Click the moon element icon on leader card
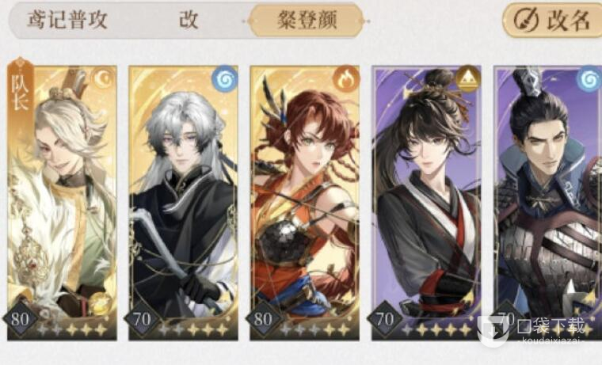Viewport: 602px width, 365px height. [x=104, y=78]
